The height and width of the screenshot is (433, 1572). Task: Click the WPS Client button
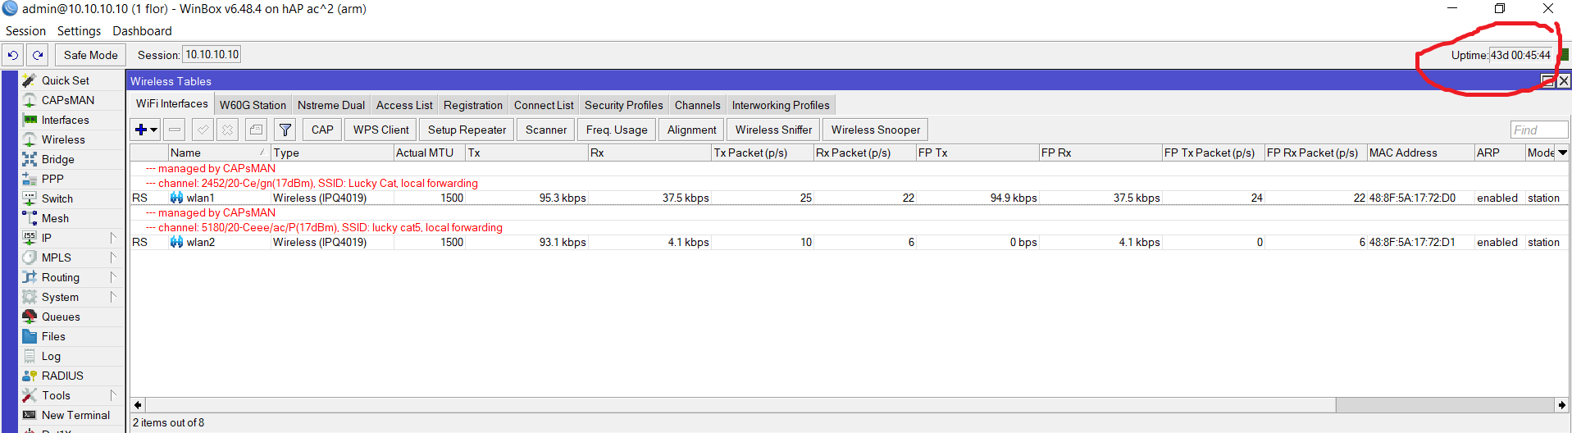[x=380, y=130]
